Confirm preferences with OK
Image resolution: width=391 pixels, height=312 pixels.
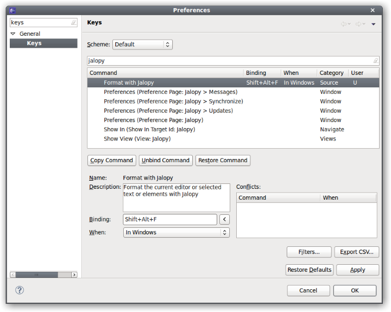click(x=355, y=291)
